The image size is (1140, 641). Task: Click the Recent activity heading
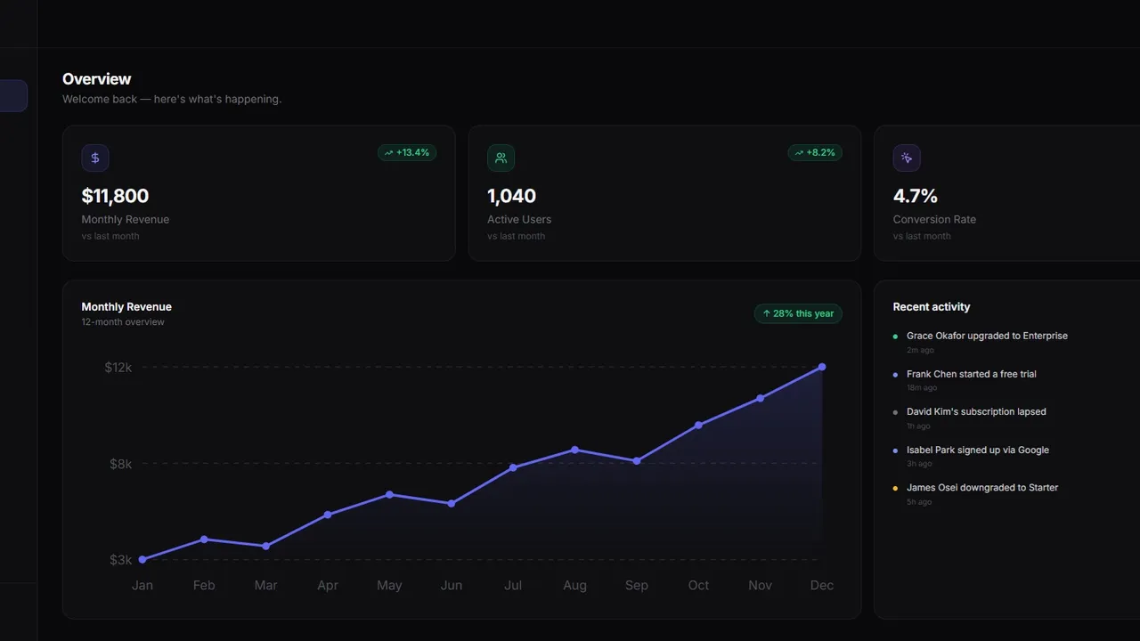pos(932,307)
